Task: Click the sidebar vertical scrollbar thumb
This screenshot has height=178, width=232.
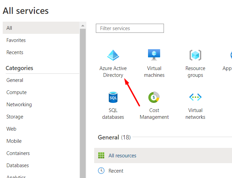Action: pos(83,103)
